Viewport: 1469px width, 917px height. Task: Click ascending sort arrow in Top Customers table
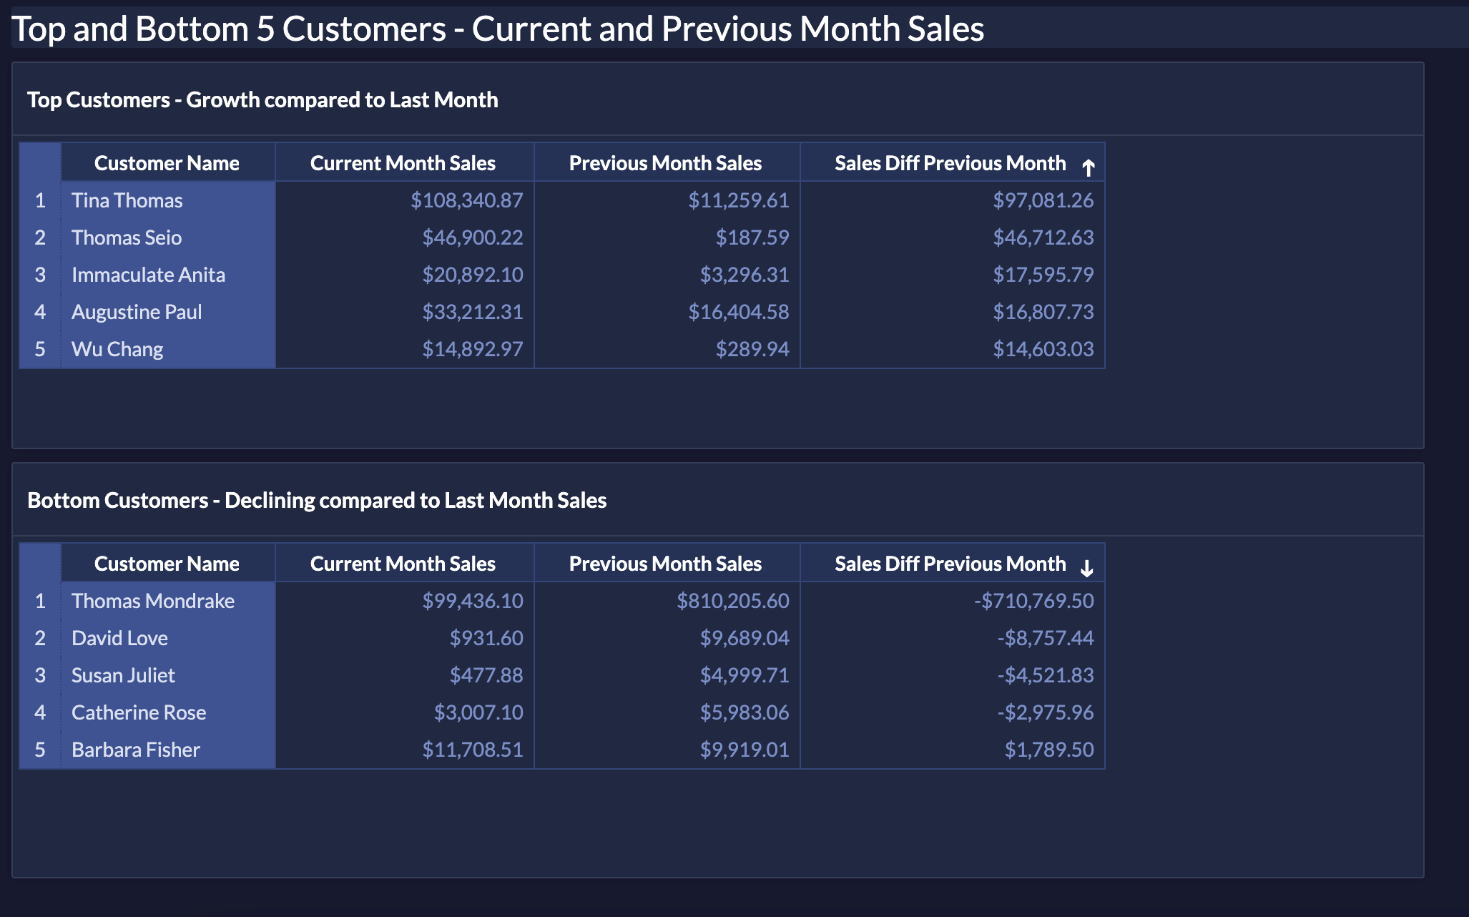click(1088, 168)
